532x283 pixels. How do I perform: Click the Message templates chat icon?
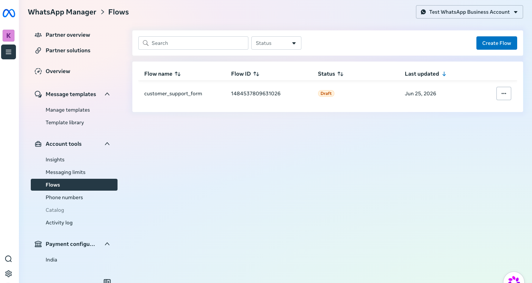point(38,94)
